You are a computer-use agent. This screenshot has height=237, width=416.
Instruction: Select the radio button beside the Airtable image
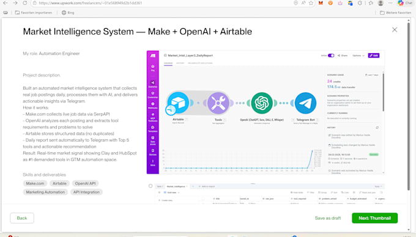(x=150, y=186)
